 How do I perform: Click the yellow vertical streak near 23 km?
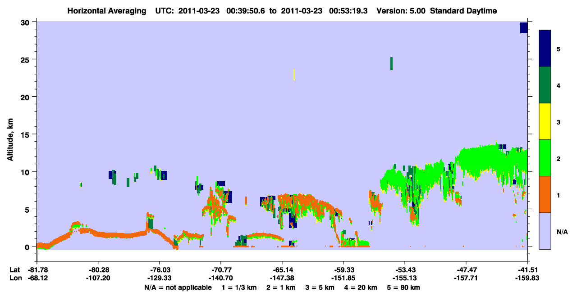point(294,75)
